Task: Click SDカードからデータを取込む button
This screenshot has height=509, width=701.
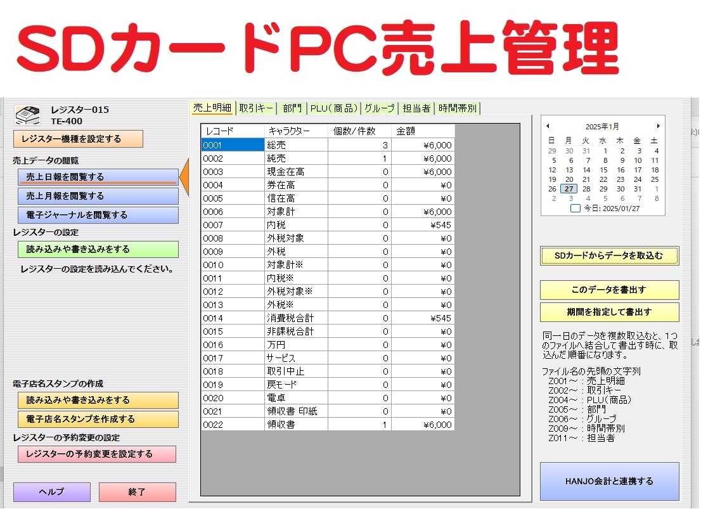Action: (x=609, y=256)
